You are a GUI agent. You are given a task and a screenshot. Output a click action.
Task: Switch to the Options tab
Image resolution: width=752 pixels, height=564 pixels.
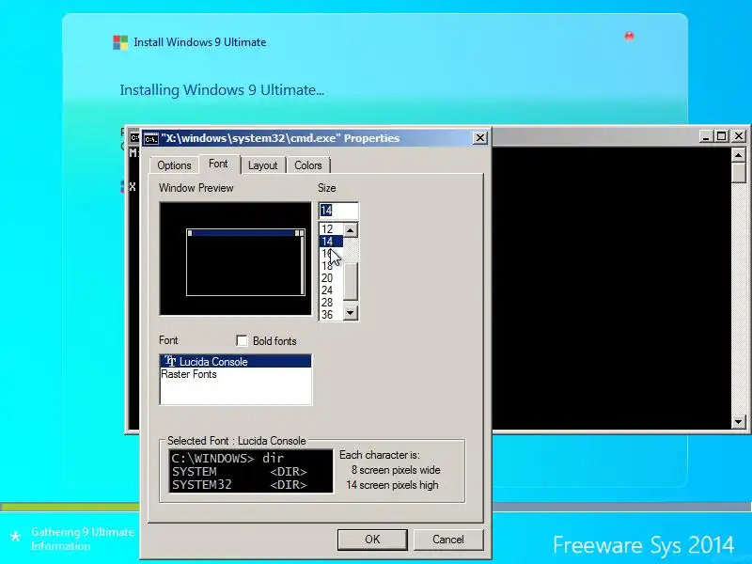174,165
